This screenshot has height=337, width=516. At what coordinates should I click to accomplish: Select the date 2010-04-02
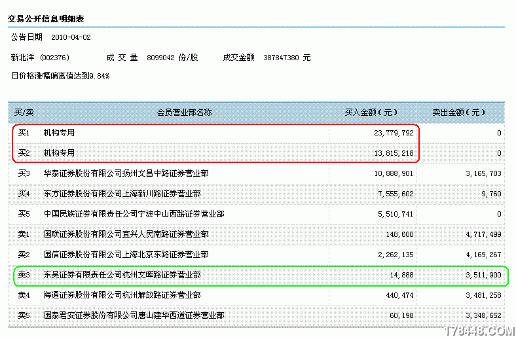[x=71, y=37]
